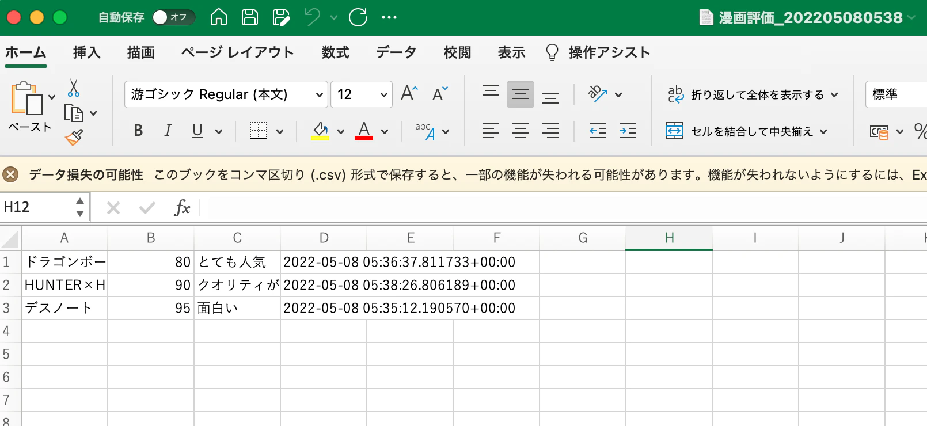The height and width of the screenshot is (426, 927).
Task: Click the 操作アシスト search box
Action: 598,52
